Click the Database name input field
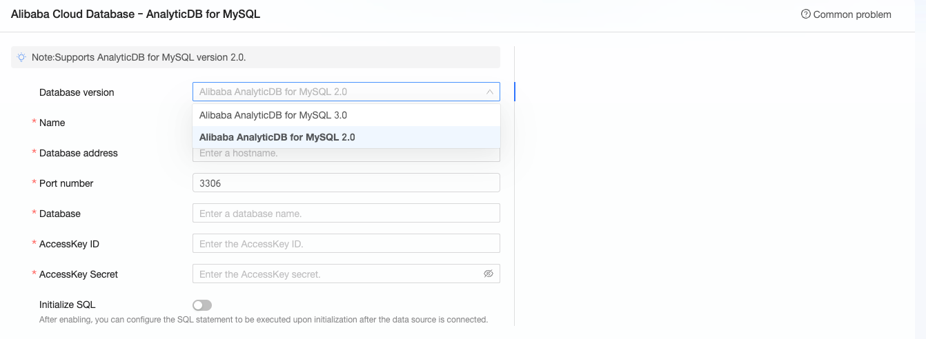 point(346,214)
